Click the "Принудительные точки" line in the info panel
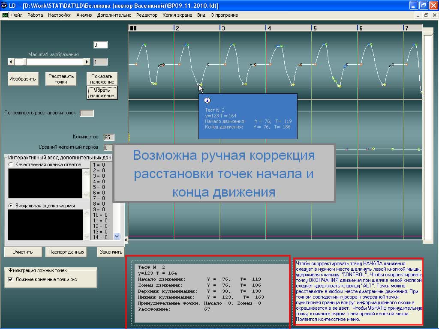The image size is (439, 329). pyautogui.click(x=199, y=303)
